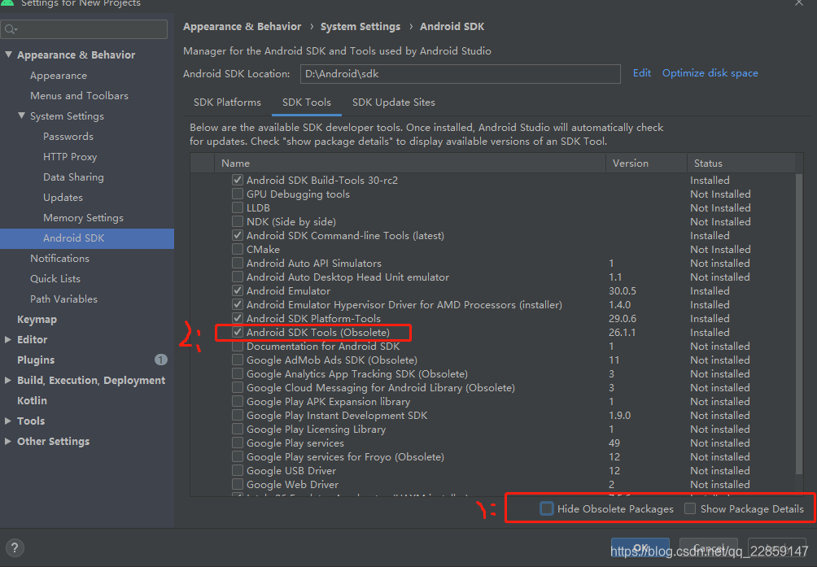This screenshot has width=817, height=567.
Task: Check the Google USB Driver checkbox
Action: (238, 470)
